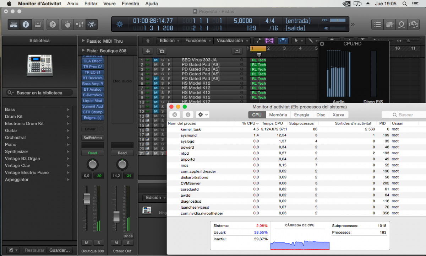
Task: Show the Smart Controls knob icon
Action: [x=67, y=25]
